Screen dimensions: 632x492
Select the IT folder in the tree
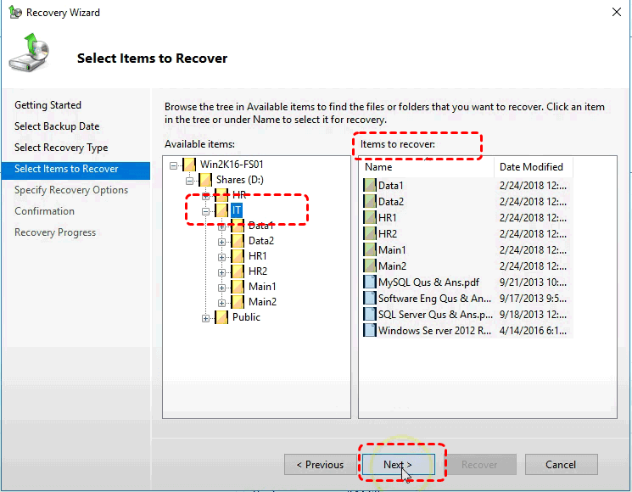coord(237,210)
